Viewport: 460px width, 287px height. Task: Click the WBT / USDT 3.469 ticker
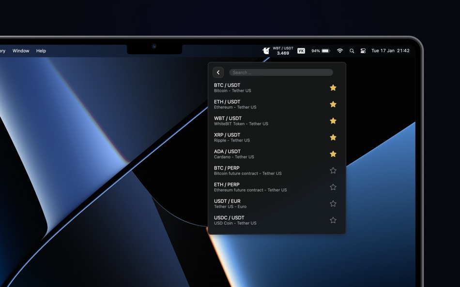point(283,51)
